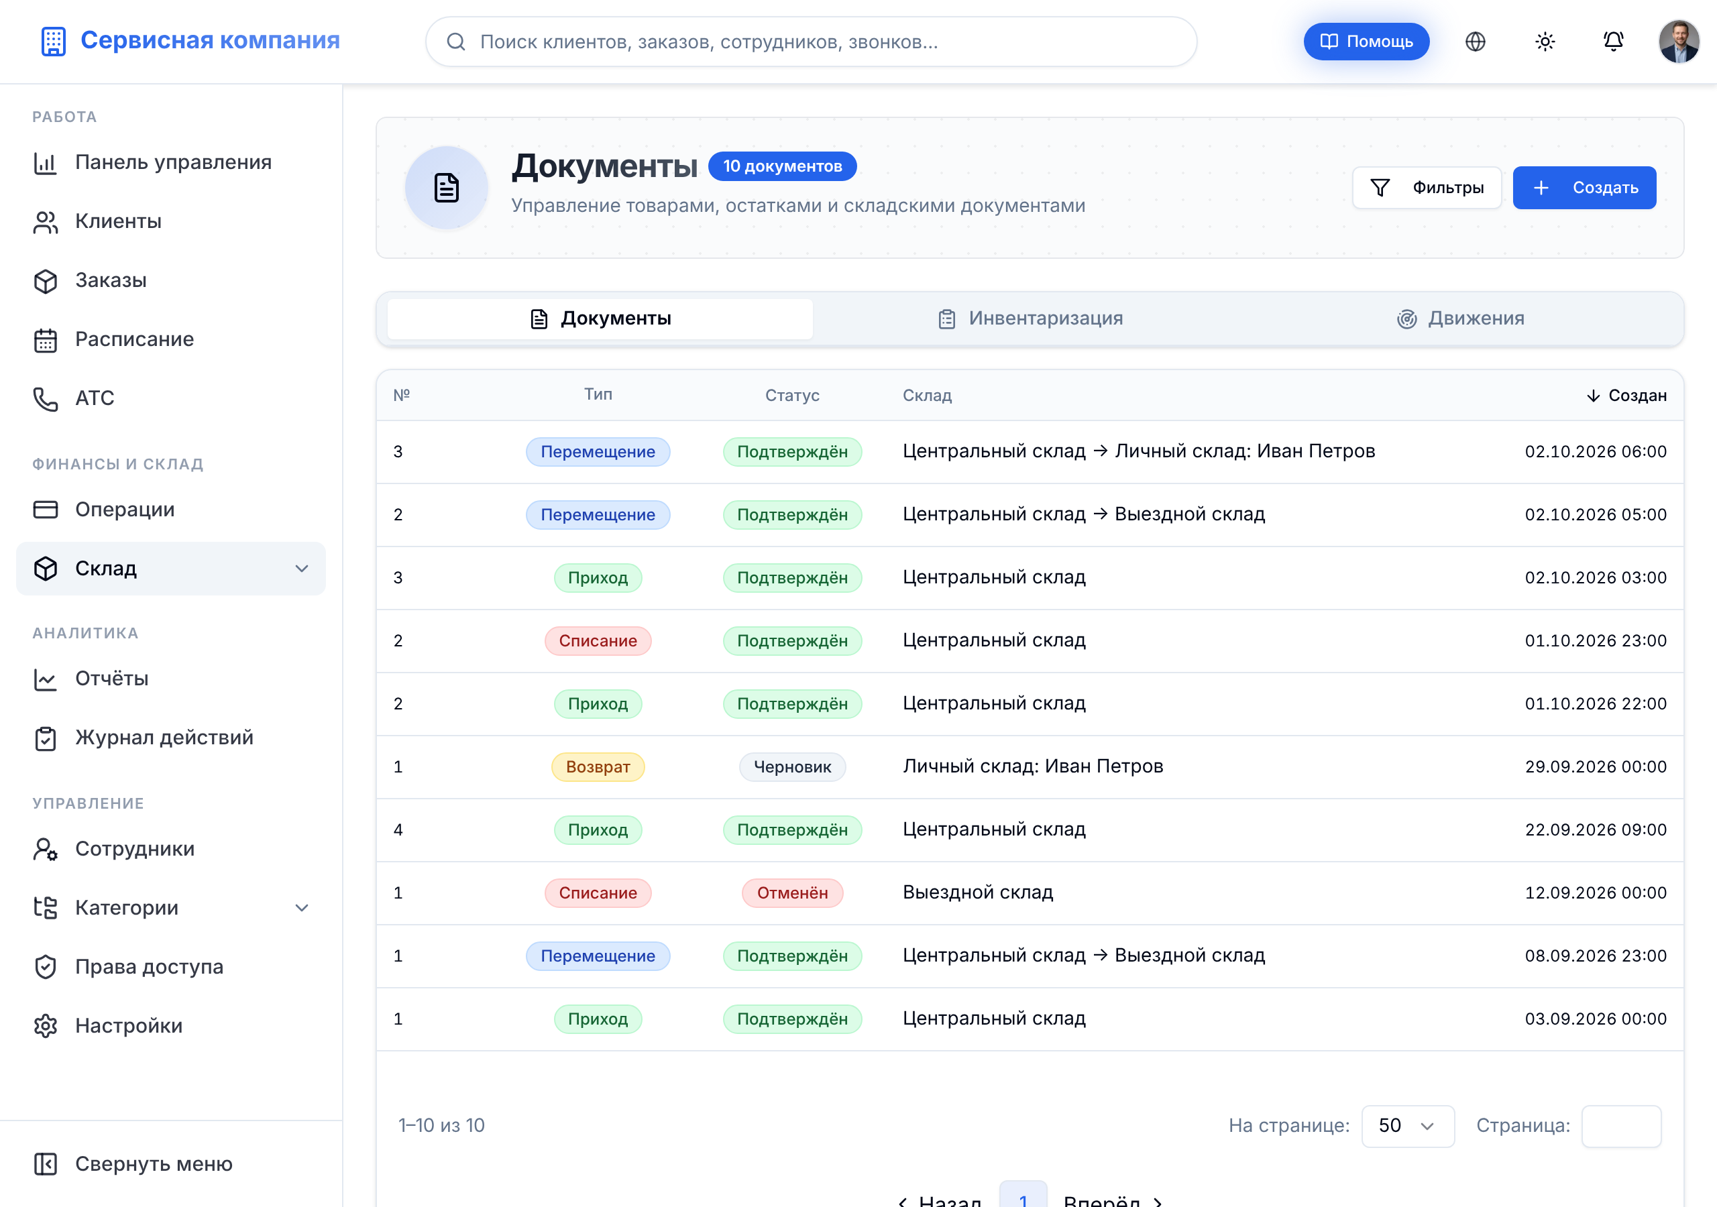Open notifications bell icon
The image size is (1717, 1207).
[1613, 41]
